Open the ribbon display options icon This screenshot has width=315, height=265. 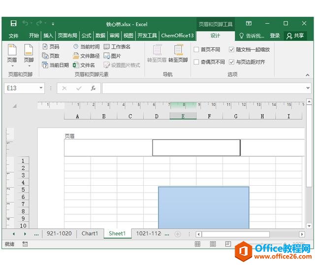[249, 23]
